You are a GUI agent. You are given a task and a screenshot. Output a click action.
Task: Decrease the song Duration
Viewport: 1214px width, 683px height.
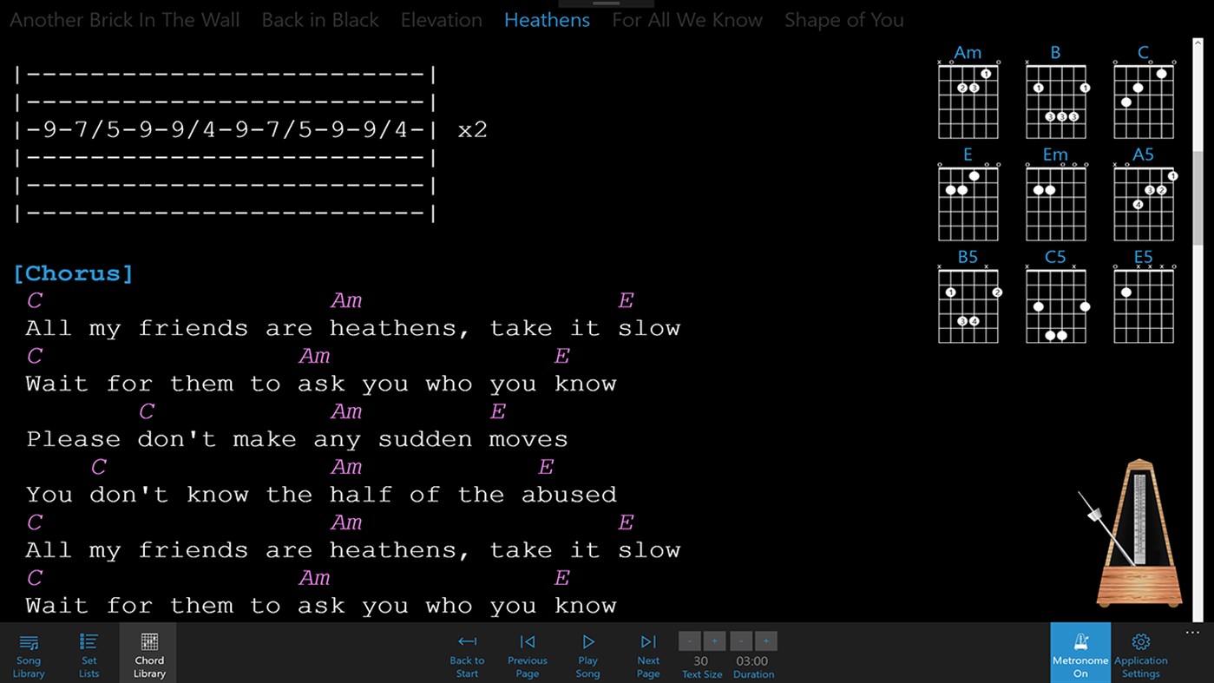740,640
